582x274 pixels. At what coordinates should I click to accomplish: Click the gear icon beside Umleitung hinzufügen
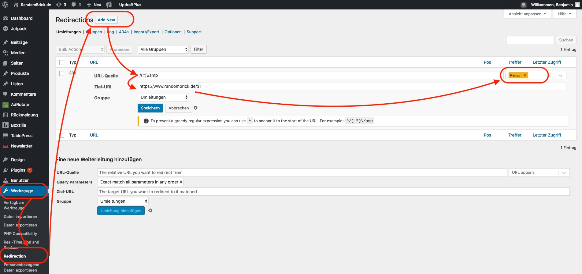tap(150, 211)
